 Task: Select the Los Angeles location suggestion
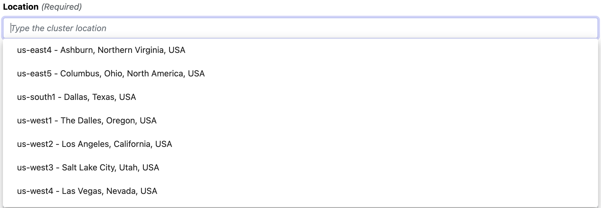point(94,144)
